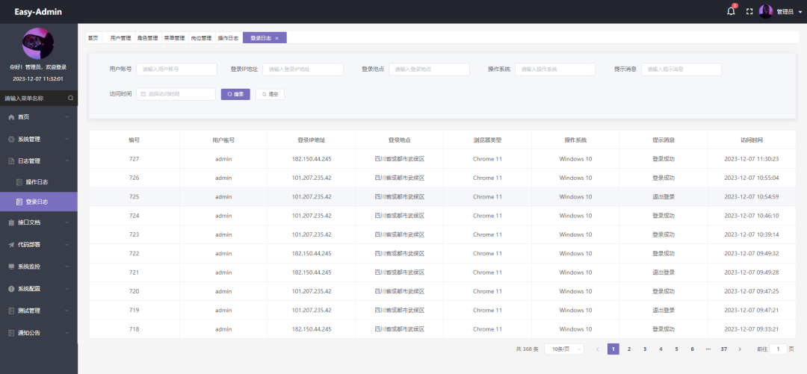Focus the 登录IP地址 input field
This screenshot has height=374, width=807.
click(x=303, y=69)
